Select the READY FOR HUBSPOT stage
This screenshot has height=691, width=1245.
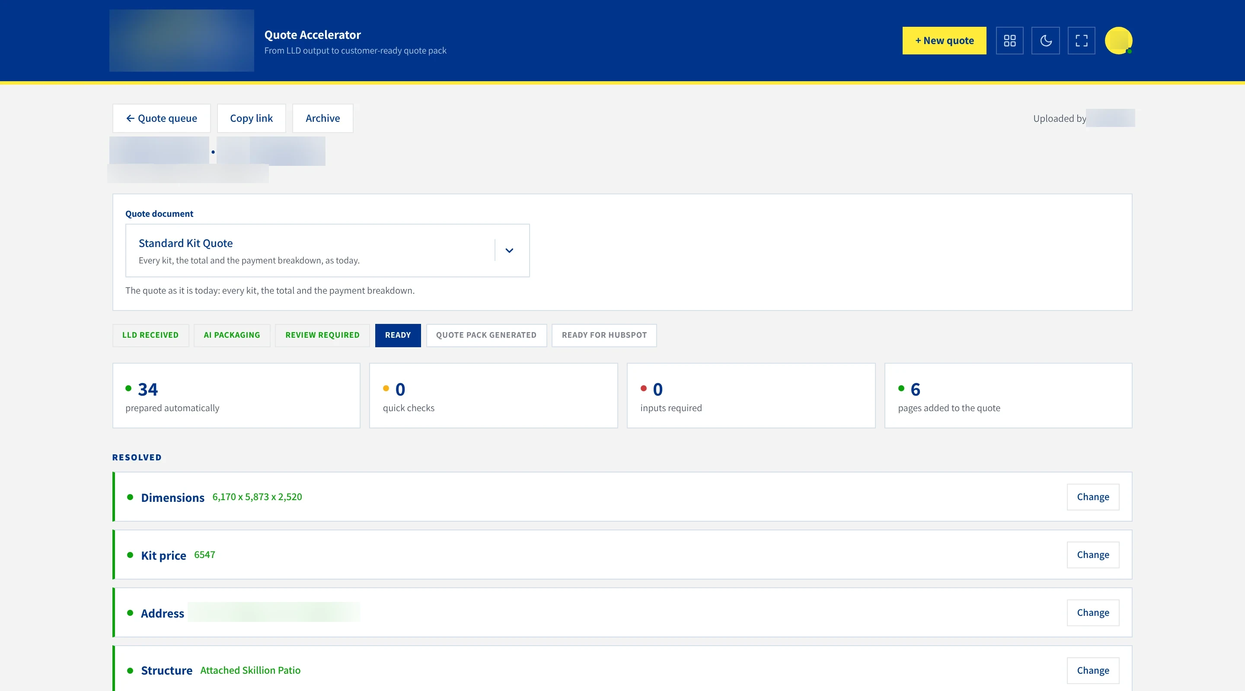tap(604, 335)
